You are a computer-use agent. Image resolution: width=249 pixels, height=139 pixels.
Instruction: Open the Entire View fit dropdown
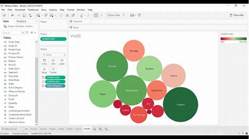(115, 15)
